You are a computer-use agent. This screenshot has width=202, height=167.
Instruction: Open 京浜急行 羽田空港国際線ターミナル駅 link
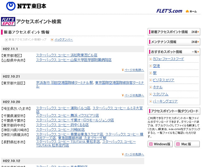[x=64, y=83]
